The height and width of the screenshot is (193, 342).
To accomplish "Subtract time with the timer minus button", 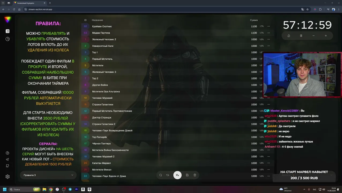I will pos(313,36).
